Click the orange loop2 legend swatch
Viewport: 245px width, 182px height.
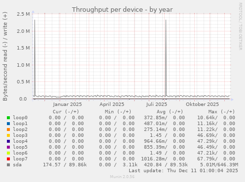tap(8, 130)
